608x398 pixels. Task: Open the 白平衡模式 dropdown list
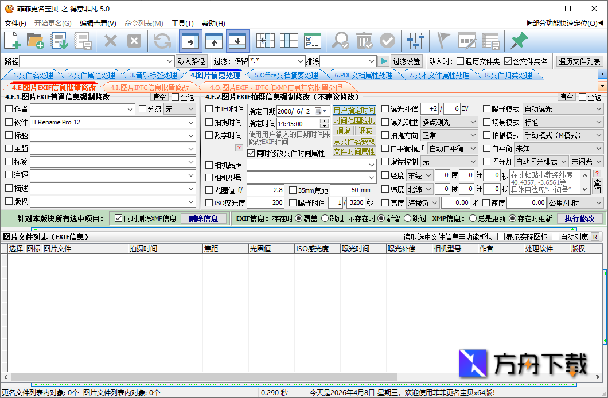[x=473, y=149]
